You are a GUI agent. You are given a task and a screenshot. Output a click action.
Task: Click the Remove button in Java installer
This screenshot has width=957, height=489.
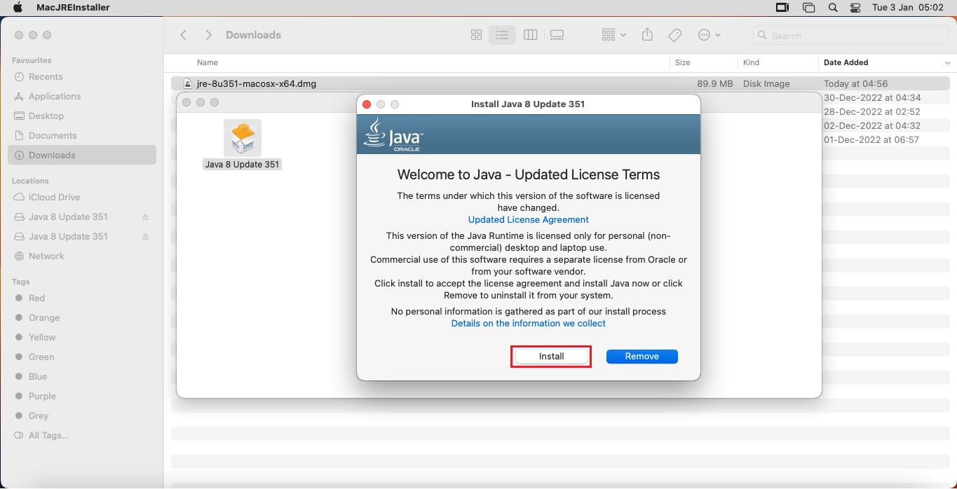click(x=642, y=357)
